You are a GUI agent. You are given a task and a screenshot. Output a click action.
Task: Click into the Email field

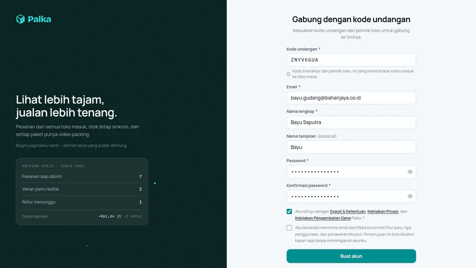point(351,98)
